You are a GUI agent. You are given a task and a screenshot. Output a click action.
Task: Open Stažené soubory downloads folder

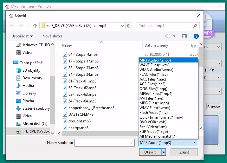[36, 108]
